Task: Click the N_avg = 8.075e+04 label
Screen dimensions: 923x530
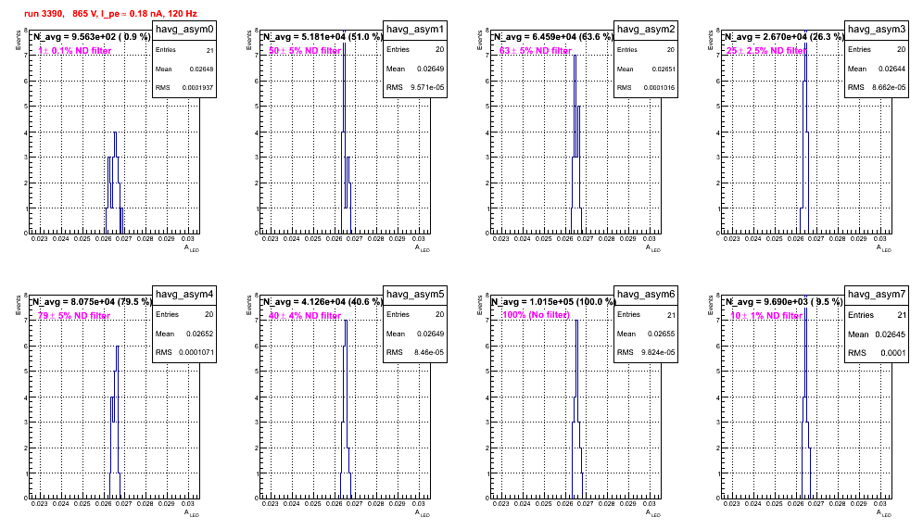Action: click(x=92, y=301)
